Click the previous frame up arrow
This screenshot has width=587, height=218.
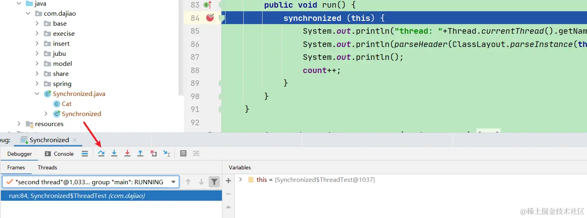[x=188, y=182]
